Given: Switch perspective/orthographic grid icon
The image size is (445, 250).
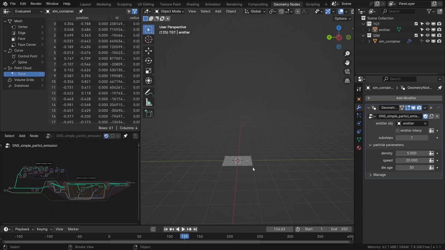Looking at the screenshot, I should (347, 80).
